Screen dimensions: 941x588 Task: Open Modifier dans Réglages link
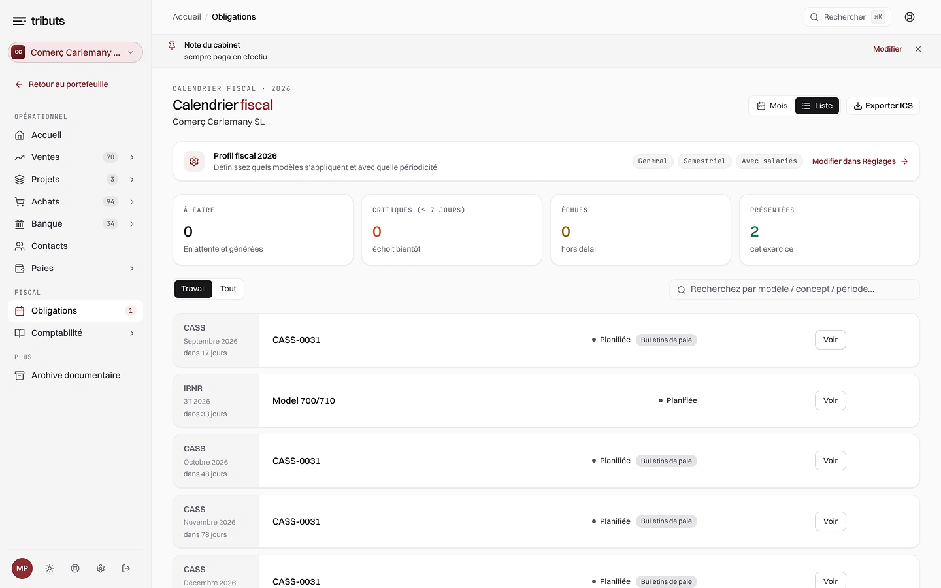(860, 161)
